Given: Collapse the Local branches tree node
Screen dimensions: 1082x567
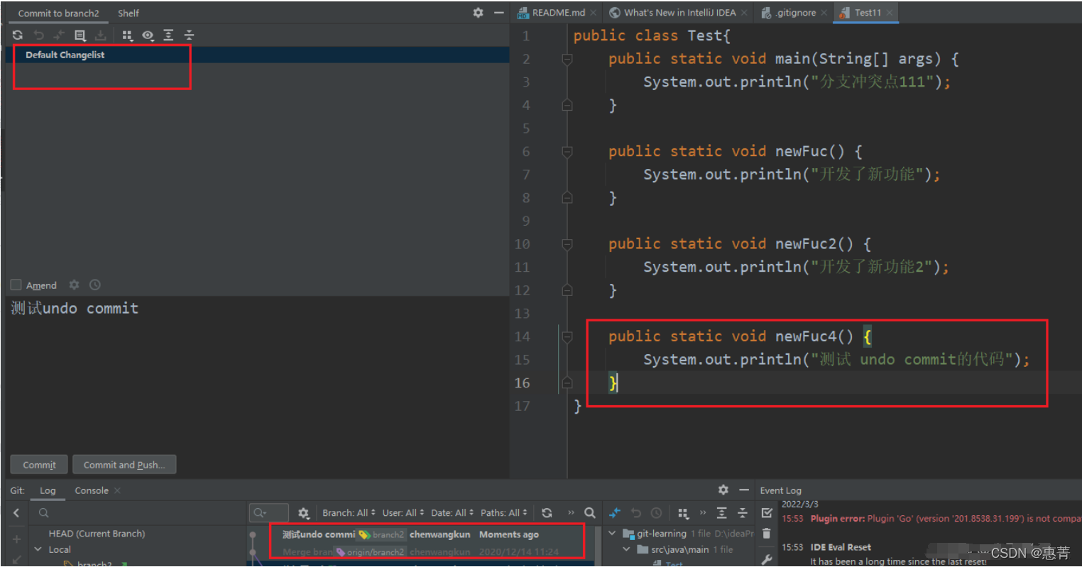Looking at the screenshot, I should pyautogui.click(x=38, y=549).
